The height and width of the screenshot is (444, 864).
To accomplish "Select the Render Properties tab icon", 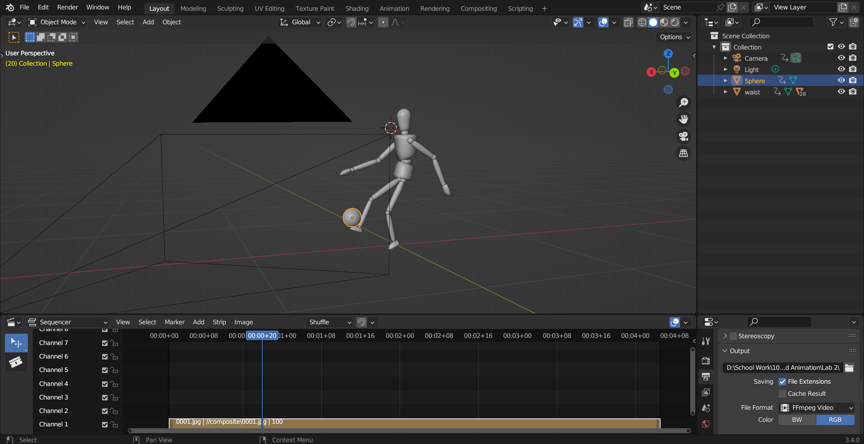I will pos(706,361).
